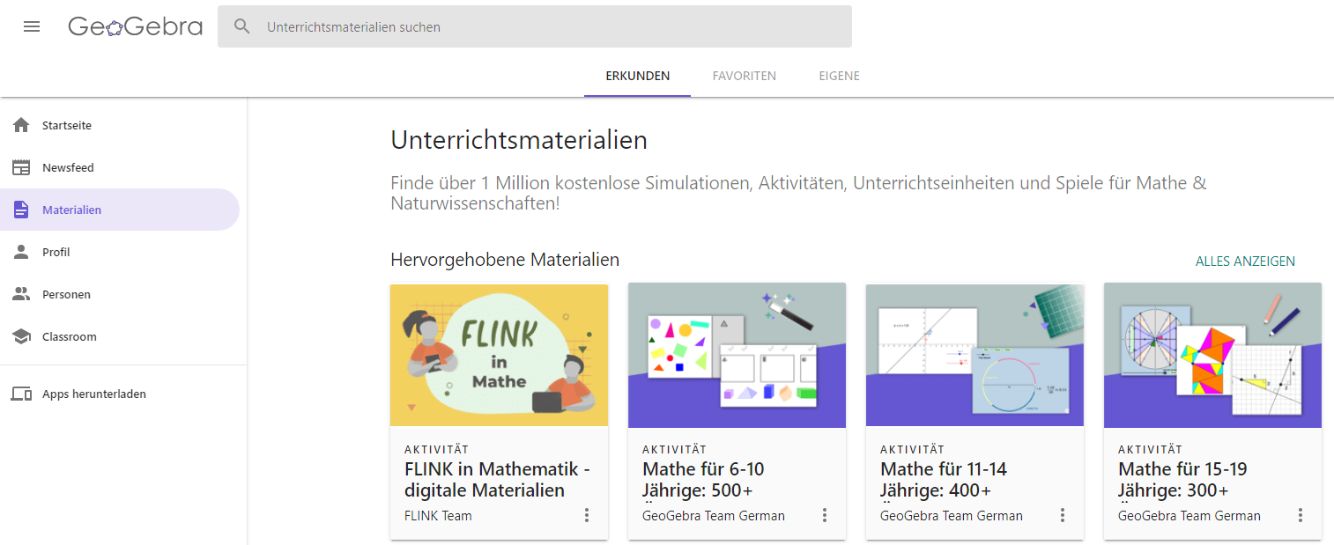Open Profil from the sidebar
1334x545 pixels.
[120, 252]
